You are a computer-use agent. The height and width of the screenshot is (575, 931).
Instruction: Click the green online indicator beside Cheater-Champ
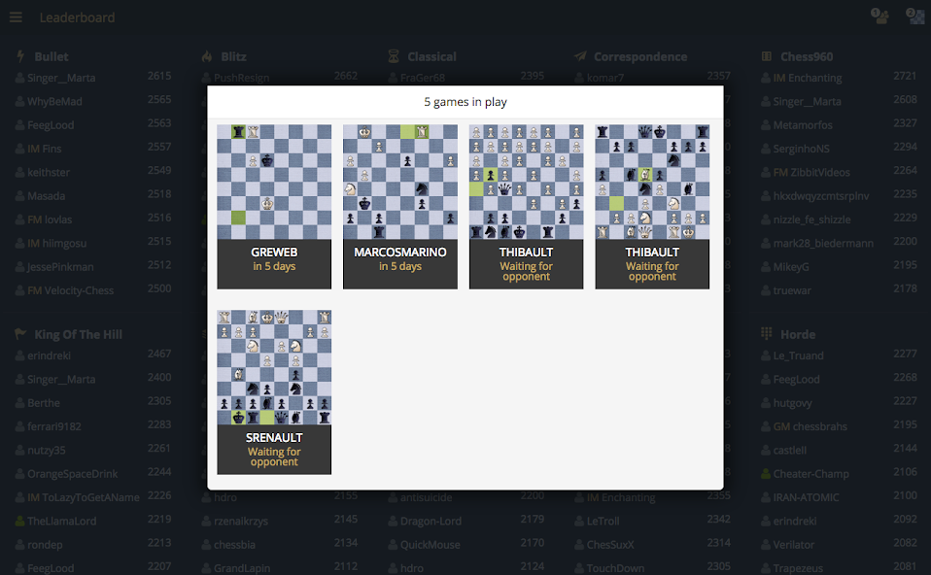point(767,473)
